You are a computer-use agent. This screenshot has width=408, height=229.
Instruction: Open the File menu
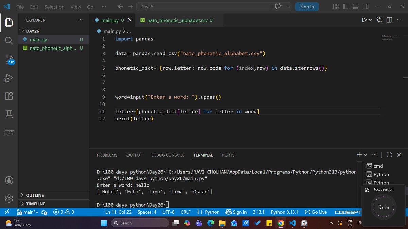20,7
